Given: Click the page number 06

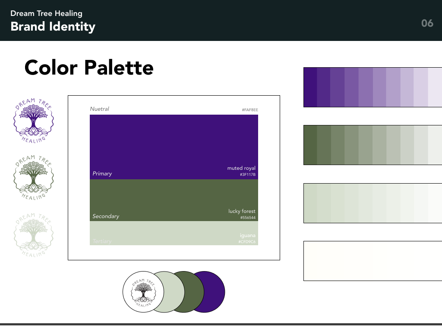Looking at the screenshot, I should click(427, 23).
